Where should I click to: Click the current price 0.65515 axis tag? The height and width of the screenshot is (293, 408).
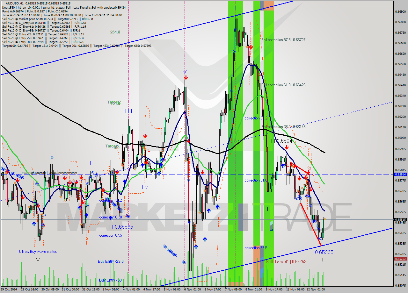click(x=400, y=219)
